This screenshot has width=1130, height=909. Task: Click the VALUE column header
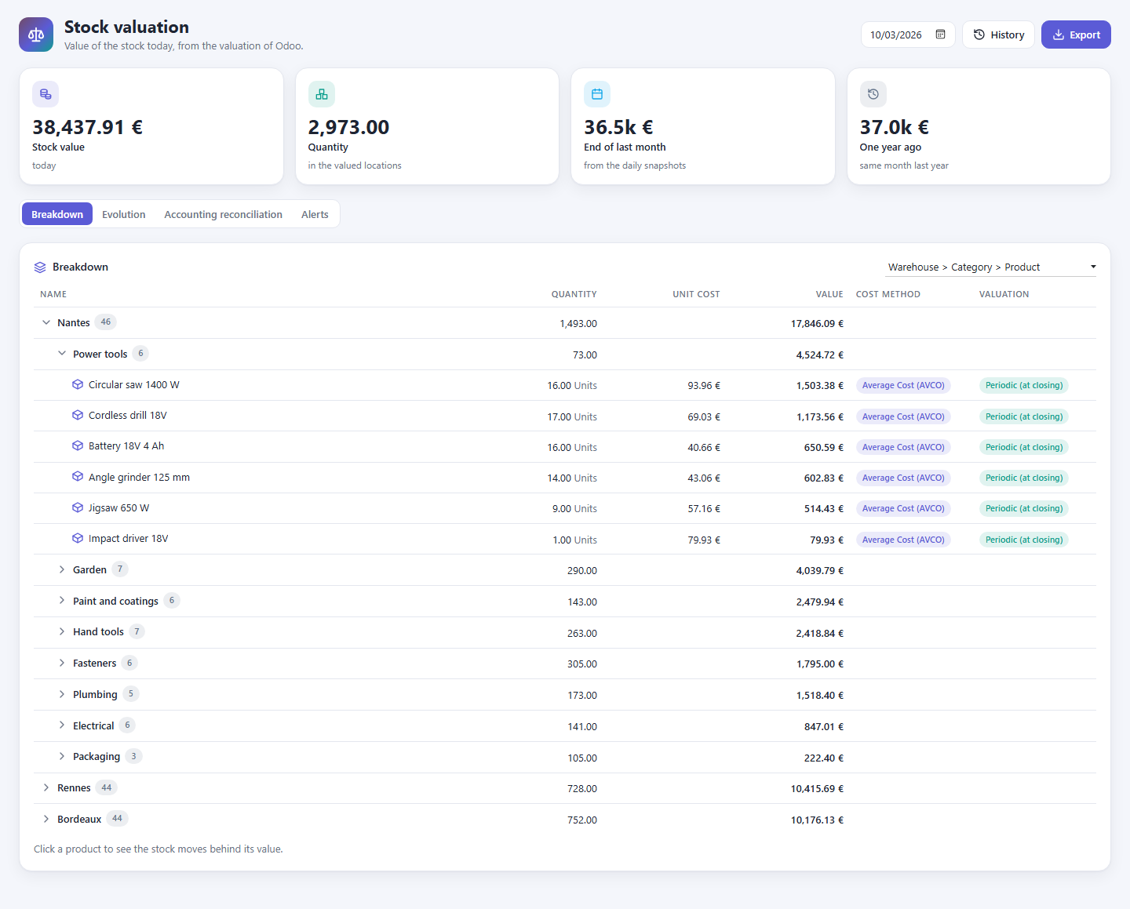tap(829, 294)
